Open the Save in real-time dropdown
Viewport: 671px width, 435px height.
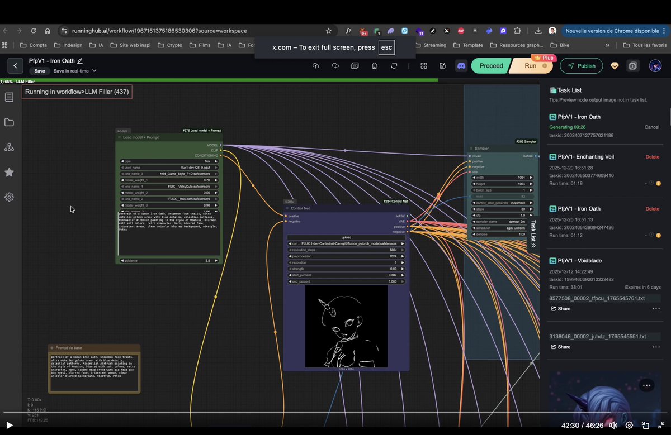tap(75, 71)
